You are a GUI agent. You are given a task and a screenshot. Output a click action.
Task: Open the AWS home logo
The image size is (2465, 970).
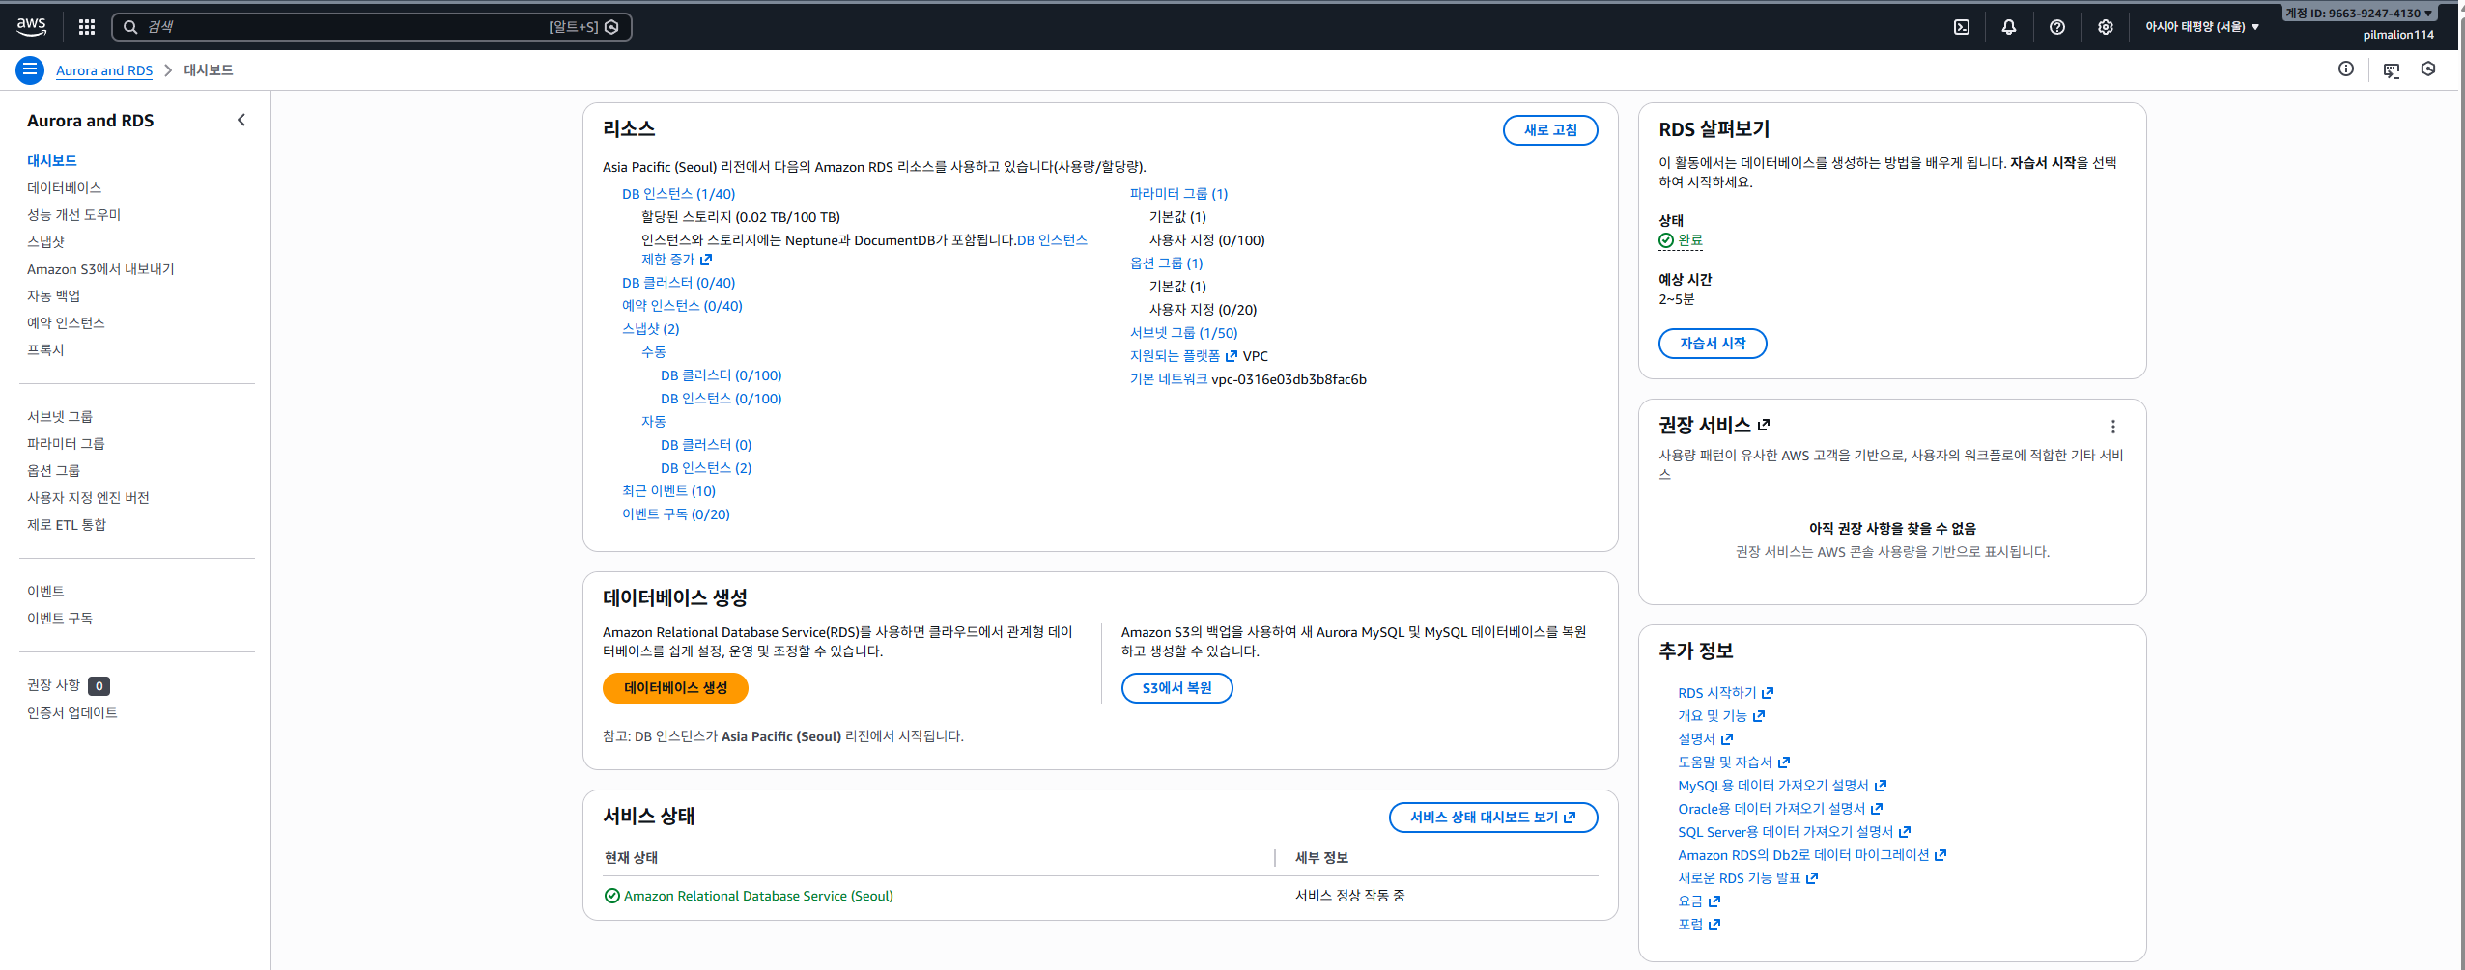click(31, 27)
